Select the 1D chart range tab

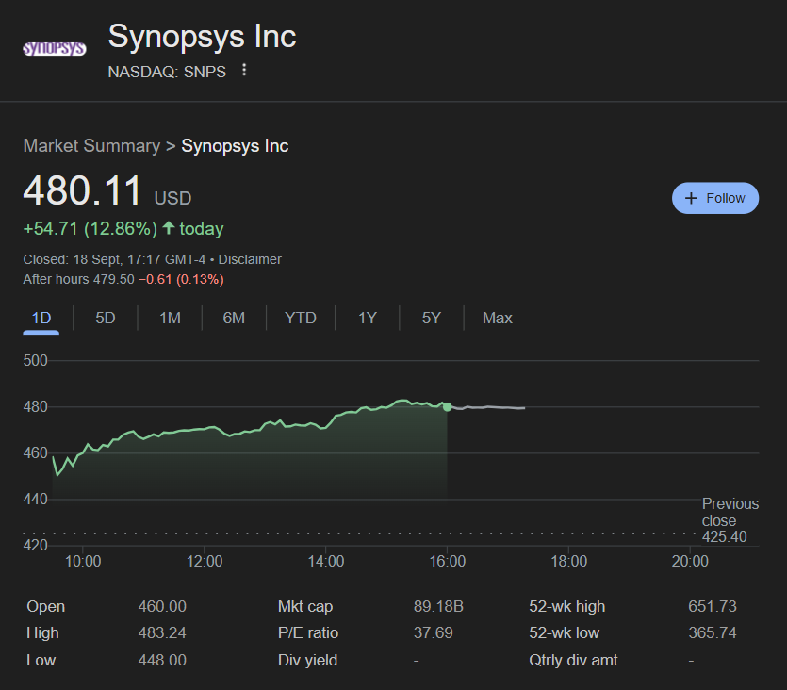click(x=41, y=318)
